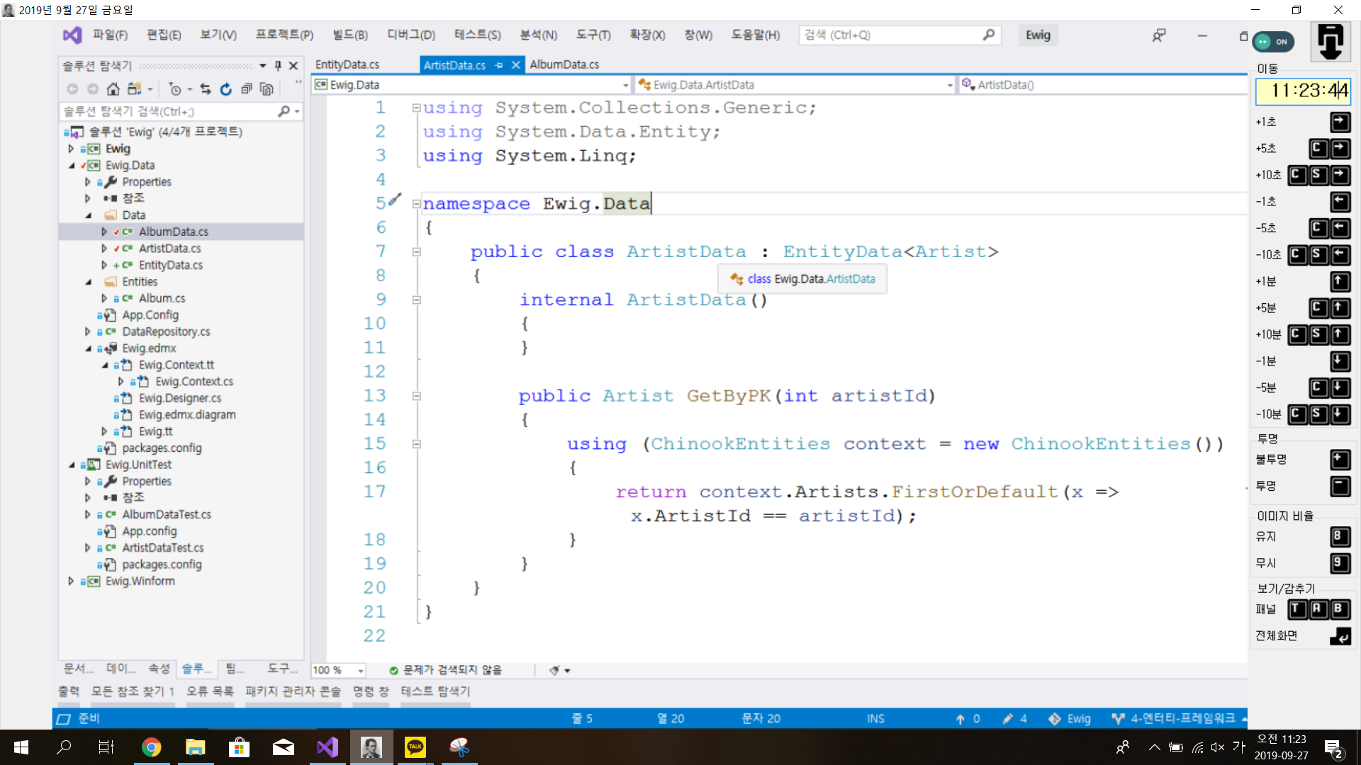Image resolution: width=1361 pixels, height=765 pixels.
Task: Toggle the green ON switch
Action: (1273, 42)
